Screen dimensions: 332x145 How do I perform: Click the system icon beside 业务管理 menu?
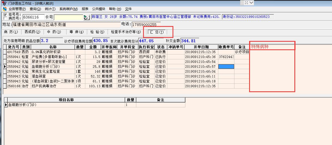(x=4, y=9)
